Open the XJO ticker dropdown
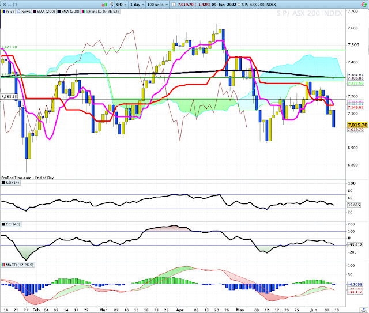Screen dimensions: 369x313 (121, 5)
